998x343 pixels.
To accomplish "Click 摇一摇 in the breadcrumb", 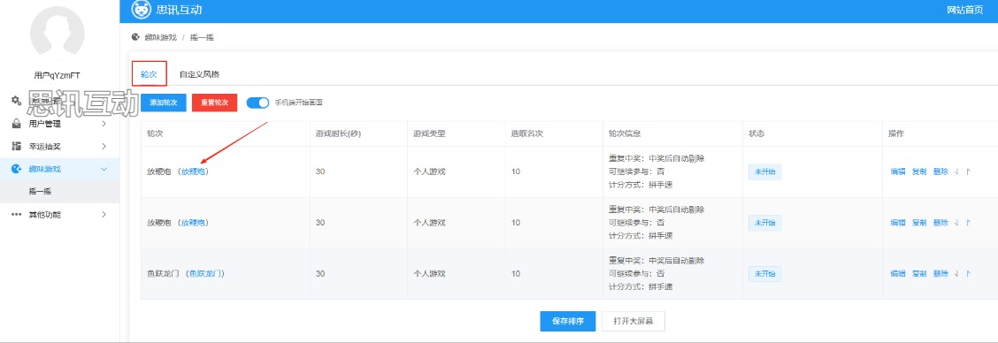I will [202, 37].
